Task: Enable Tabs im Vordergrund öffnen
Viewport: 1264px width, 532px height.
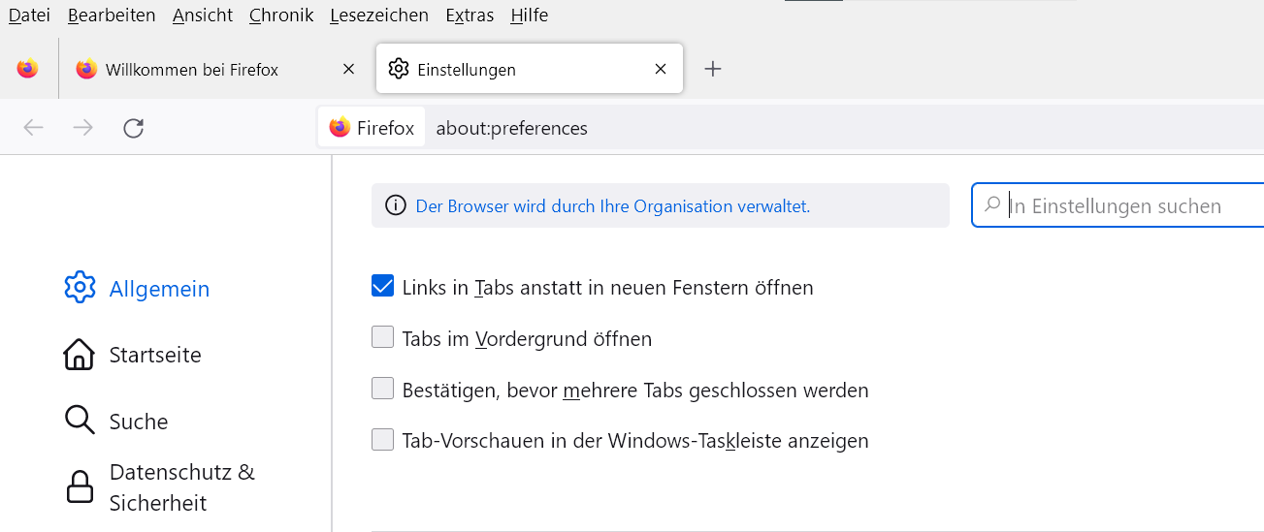Action: click(x=383, y=338)
